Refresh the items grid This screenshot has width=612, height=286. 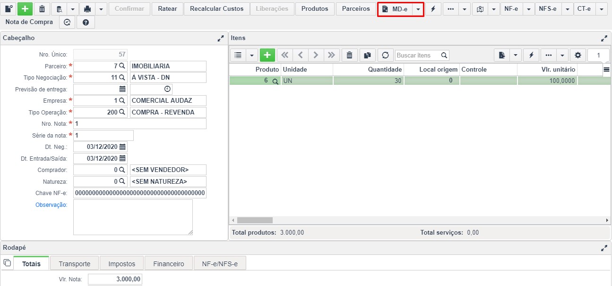coord(385,55)
